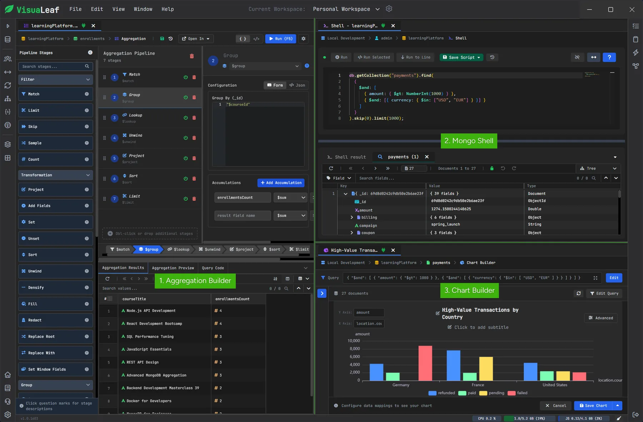Click the home icon in left sidebar
The width and height of the screenshot is (643, 422).
(x=8, y=375)
